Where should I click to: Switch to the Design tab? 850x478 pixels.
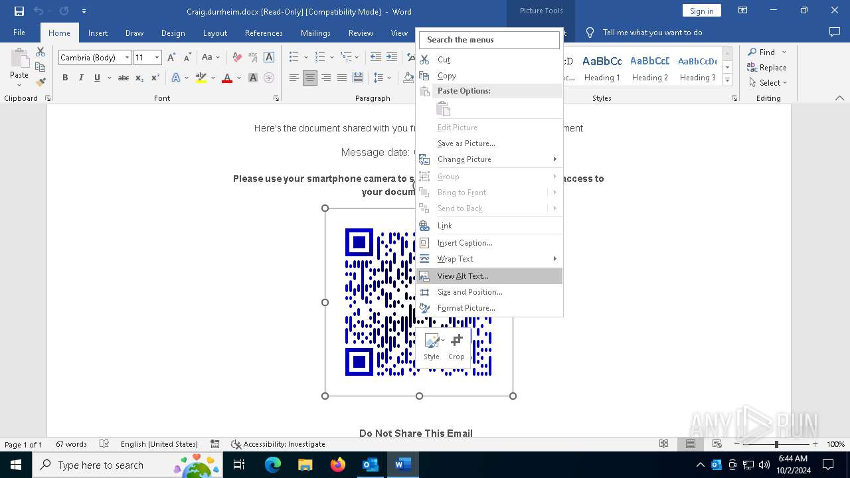coord(173,33)
